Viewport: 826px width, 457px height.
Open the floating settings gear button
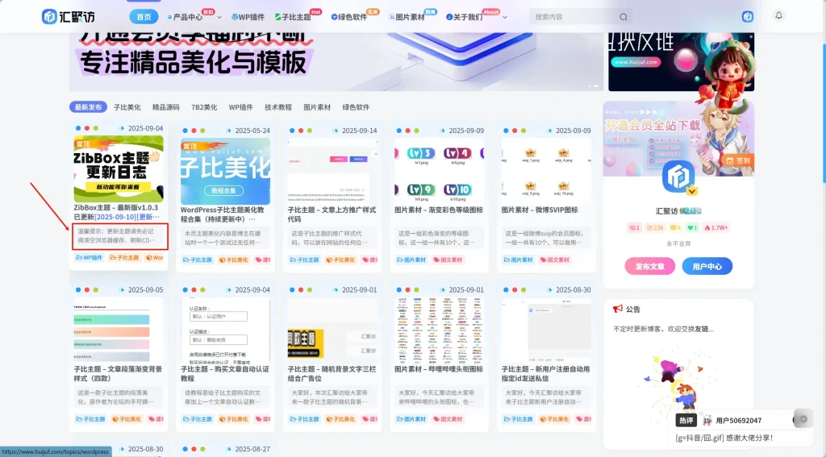click(803, 419)
